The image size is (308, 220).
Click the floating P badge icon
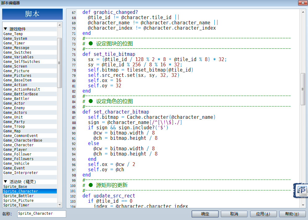pyautogui.click(x=301, y=190)
